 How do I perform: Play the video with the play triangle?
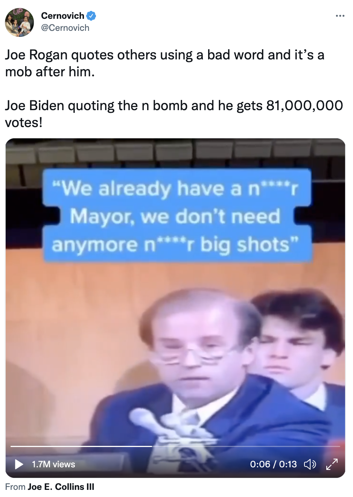[19, 464]
